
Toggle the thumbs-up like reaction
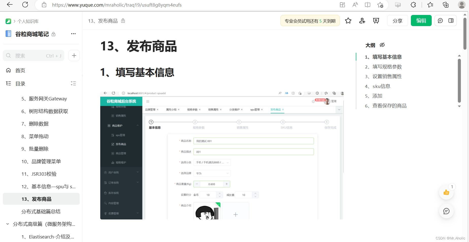446,192
